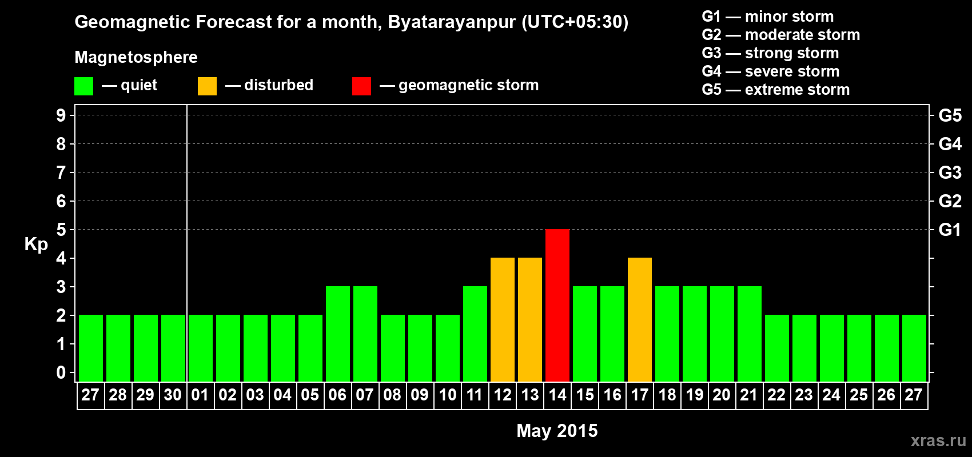Click the Kp value 5 tick label
972x457 pixels.
click(x=61, y=230)
